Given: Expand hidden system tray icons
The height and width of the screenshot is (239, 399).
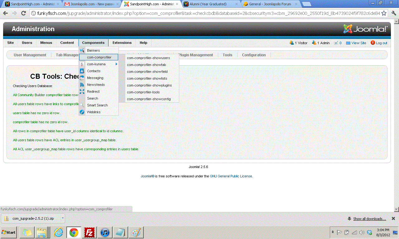Looking at the screenshot, I should pos(333,232).
